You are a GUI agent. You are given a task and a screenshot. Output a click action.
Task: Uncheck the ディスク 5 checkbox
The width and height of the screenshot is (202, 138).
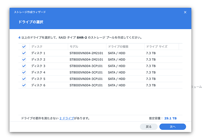24,79
